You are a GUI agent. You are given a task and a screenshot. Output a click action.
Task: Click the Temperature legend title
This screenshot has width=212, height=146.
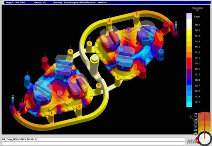[x=197, y=9]
